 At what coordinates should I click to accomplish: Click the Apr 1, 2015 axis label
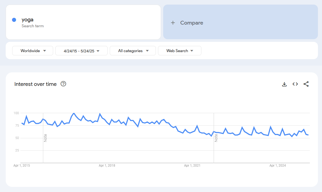pos(22,166)
